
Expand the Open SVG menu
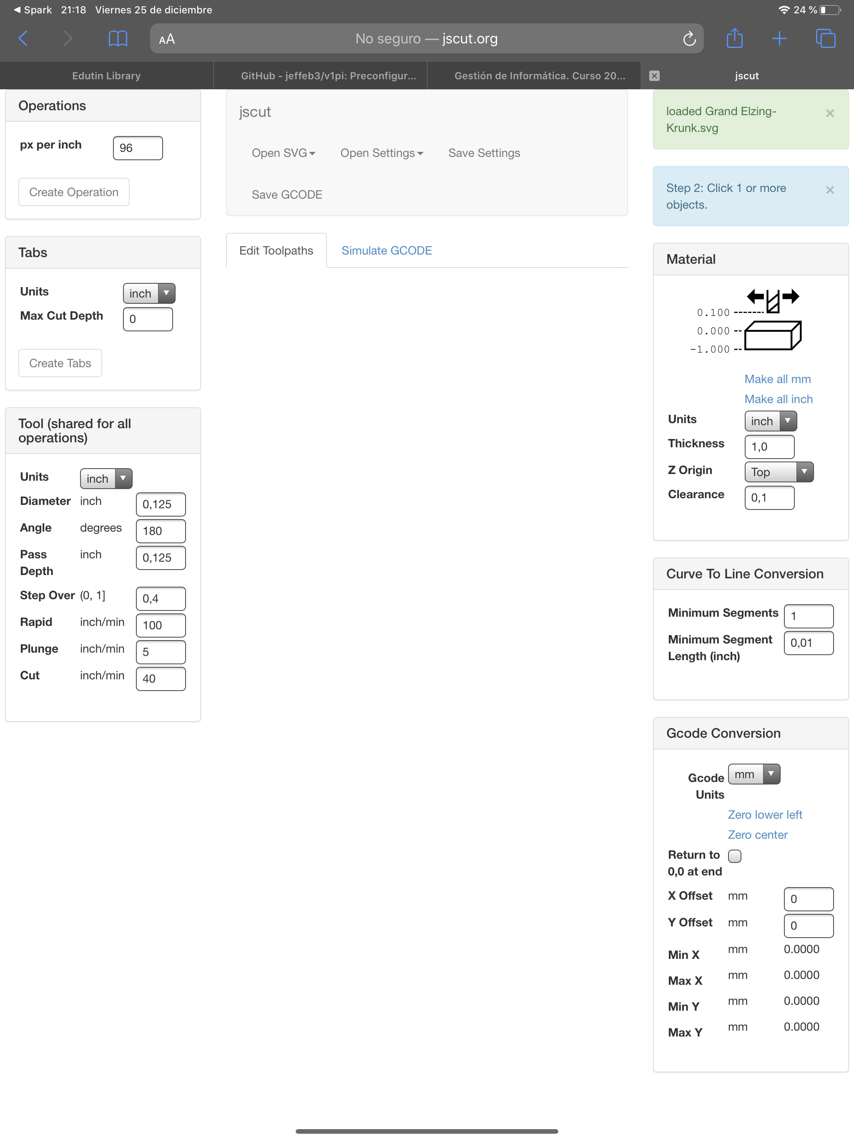point(283,153)
